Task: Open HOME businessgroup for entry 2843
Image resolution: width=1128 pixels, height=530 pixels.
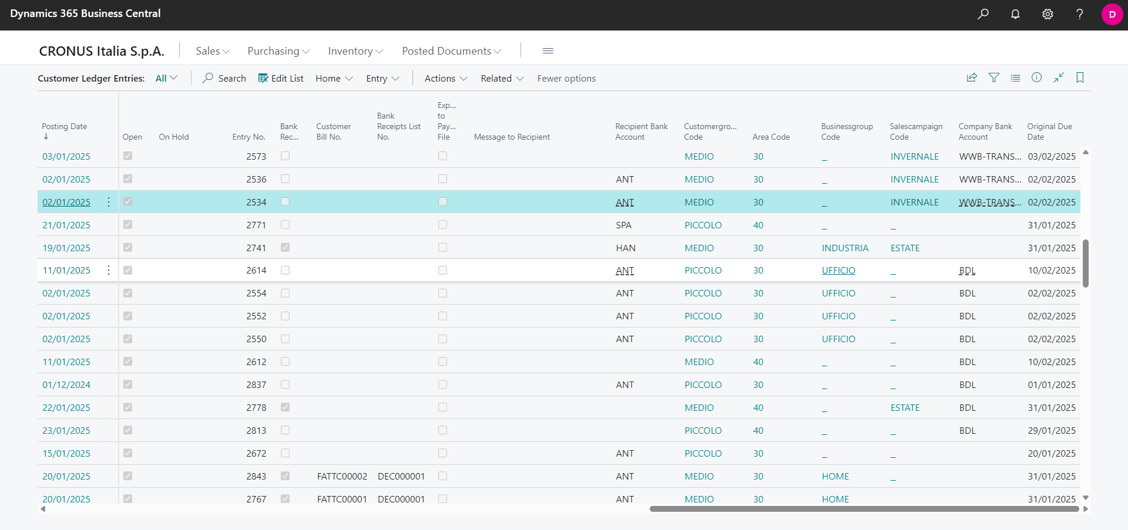Action: 835,477
